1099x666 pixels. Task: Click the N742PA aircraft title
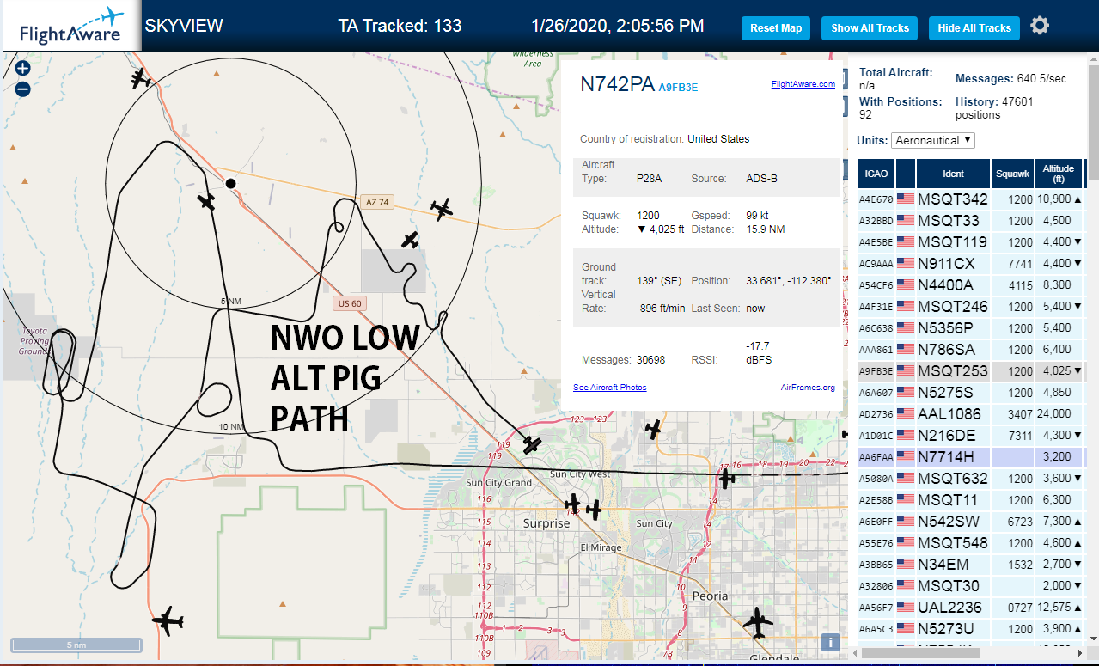[x=617, y=84]
